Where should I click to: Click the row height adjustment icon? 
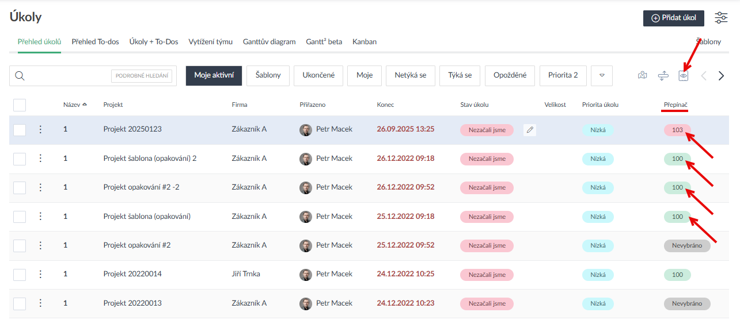tap(663, 76)
